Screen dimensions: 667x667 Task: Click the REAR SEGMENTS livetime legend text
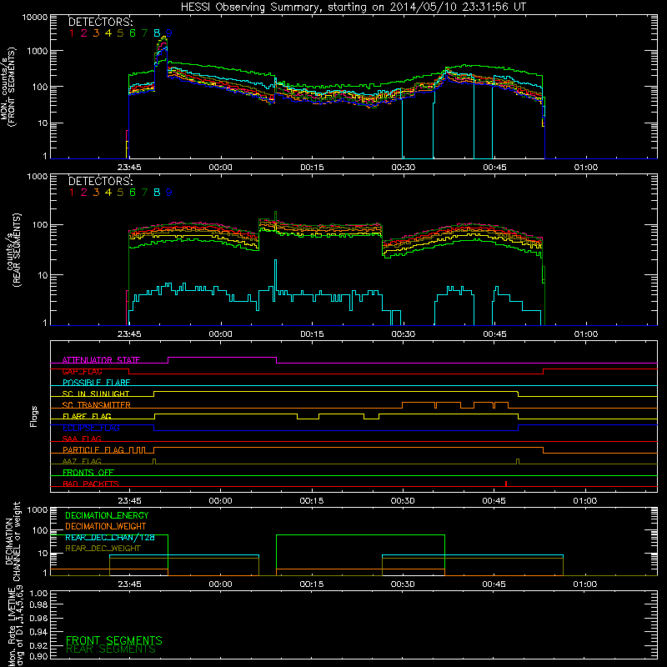tap(111, 649)
